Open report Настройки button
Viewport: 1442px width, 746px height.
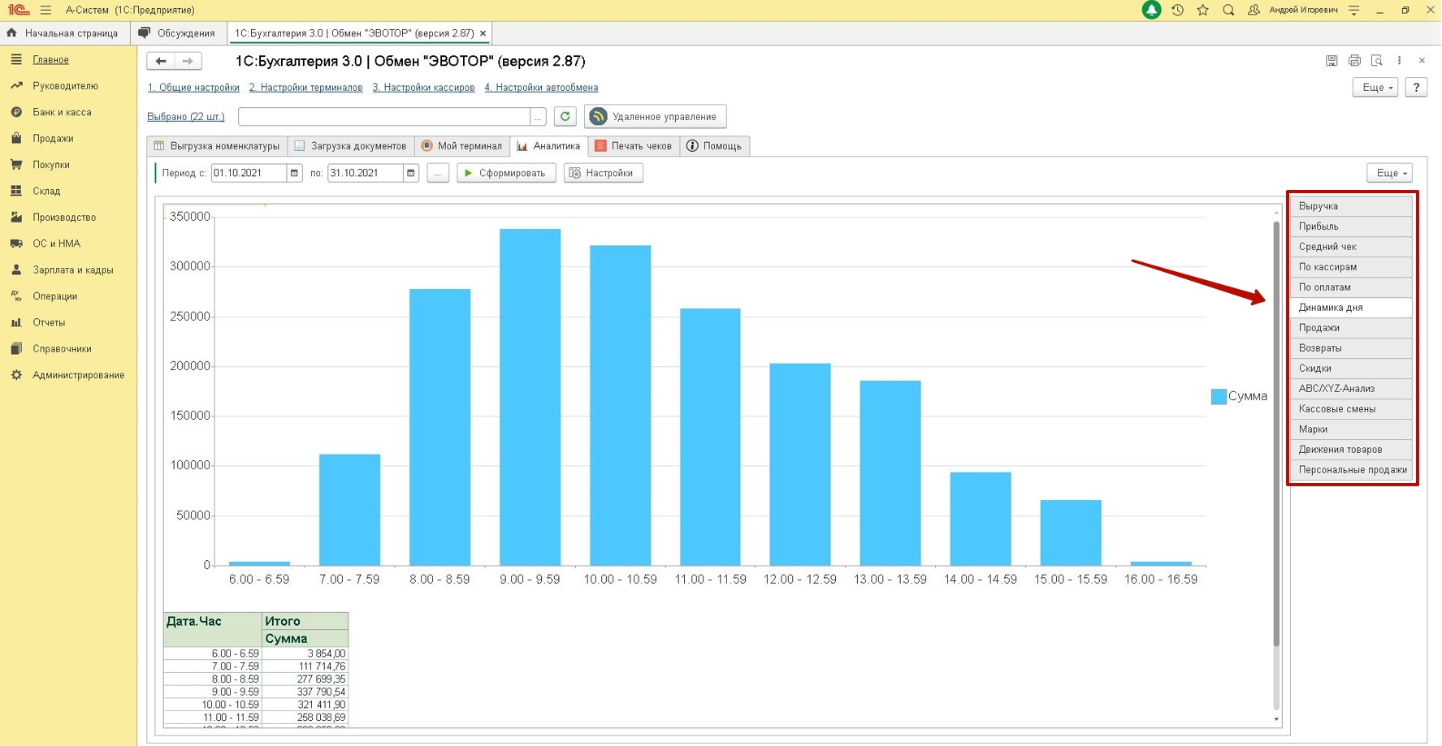click(x=604, y=173)
